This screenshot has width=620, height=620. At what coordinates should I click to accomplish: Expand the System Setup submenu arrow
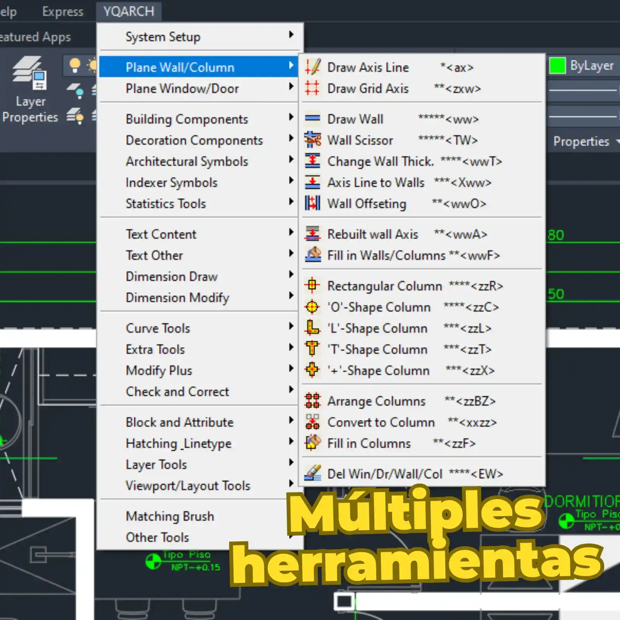291,35
